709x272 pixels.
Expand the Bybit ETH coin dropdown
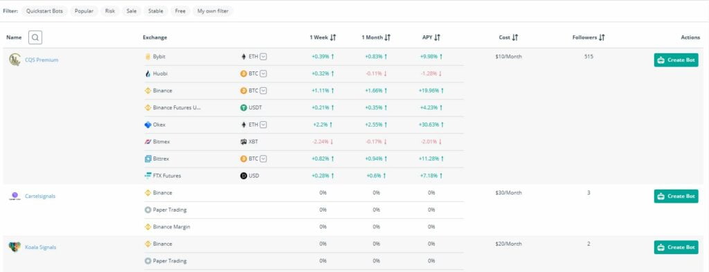(263, 57)
